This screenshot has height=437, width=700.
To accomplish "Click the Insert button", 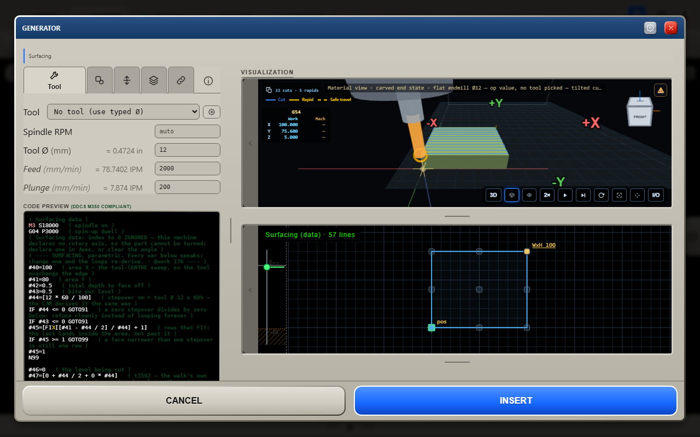I will coord(516,400).
